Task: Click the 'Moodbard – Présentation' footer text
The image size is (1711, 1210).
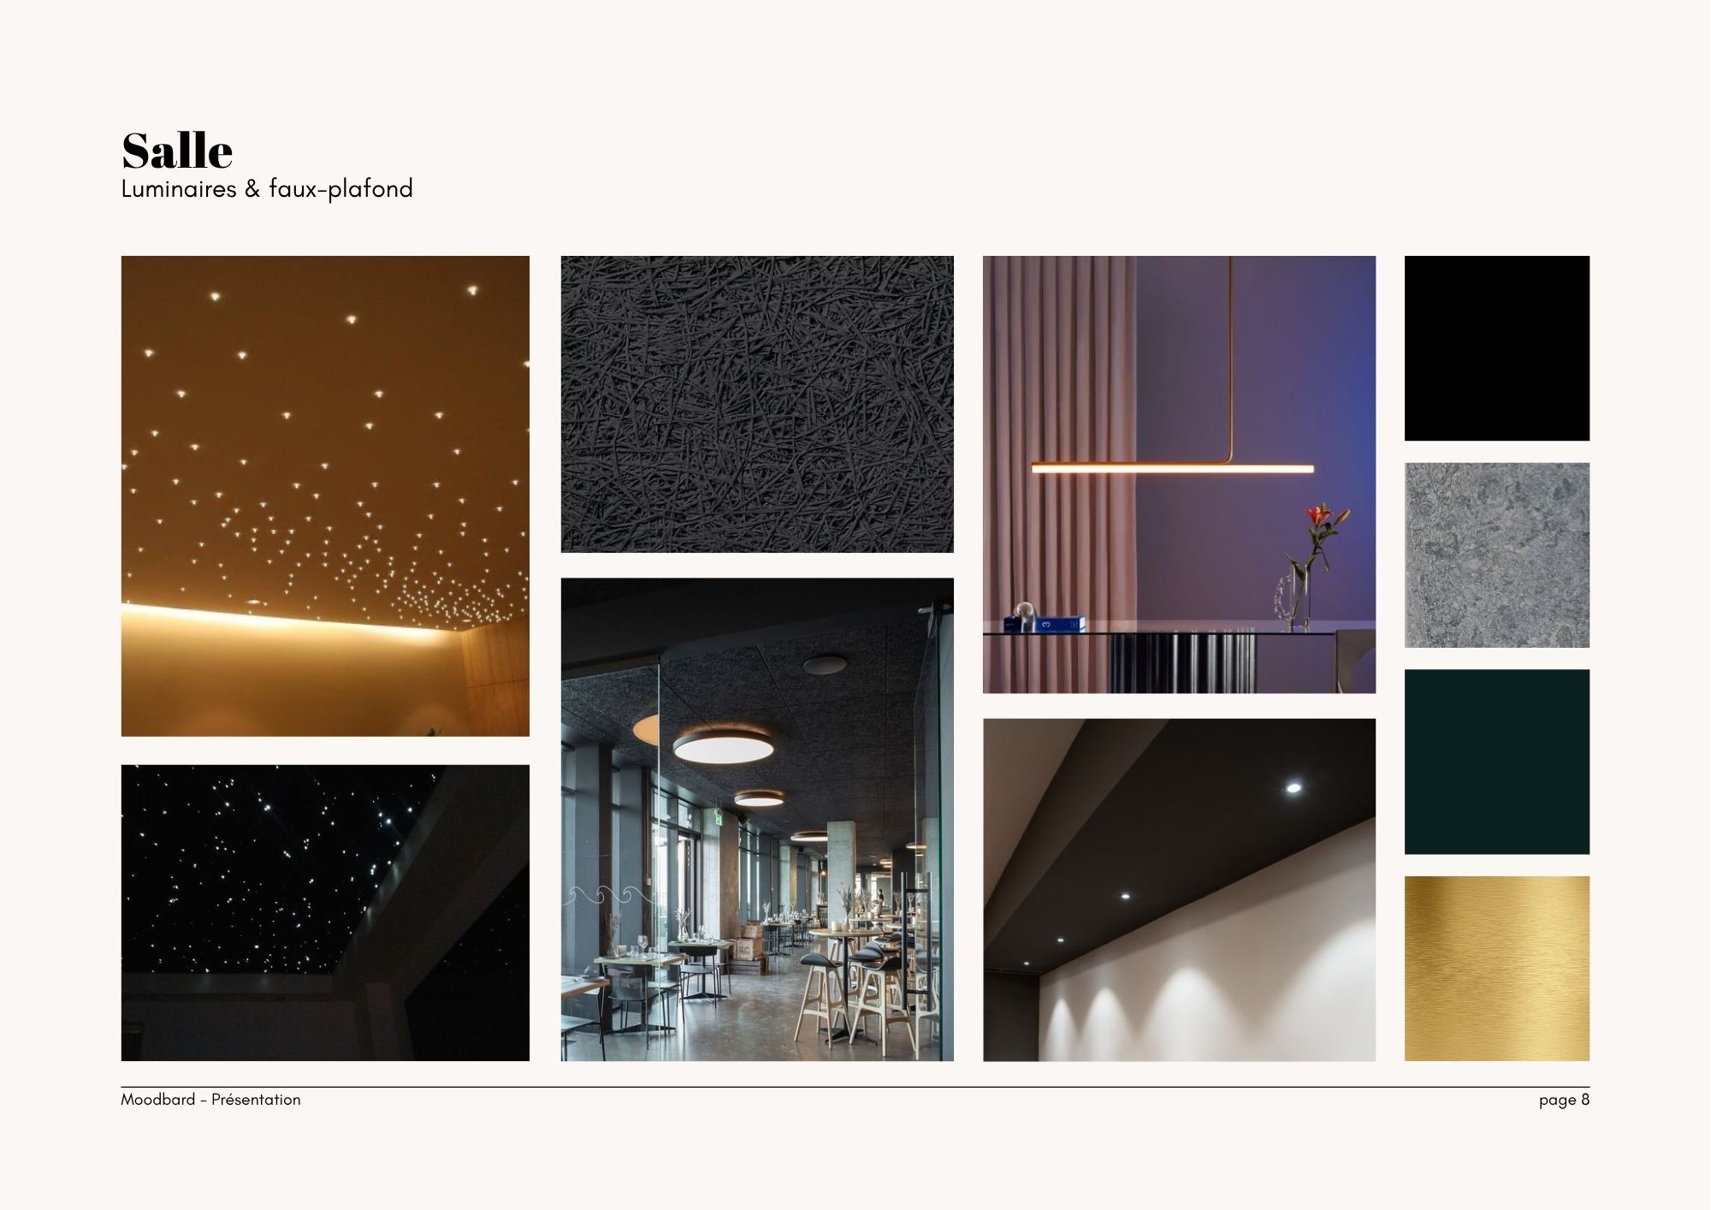Action: tap(210, 1100)
